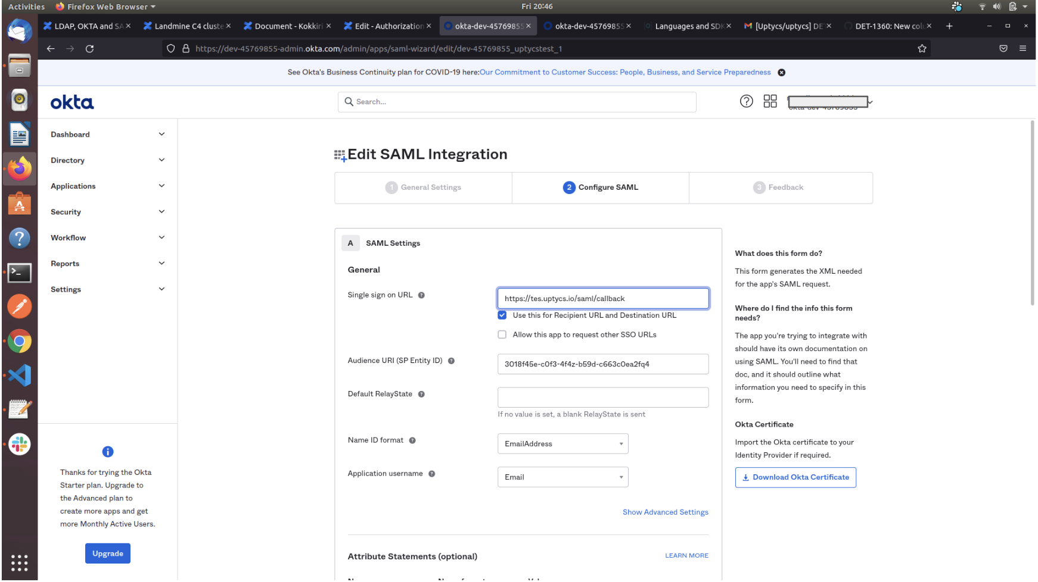Expand the Security sidebar section
The image size is (1038, 582).
[x=107, y=212]
